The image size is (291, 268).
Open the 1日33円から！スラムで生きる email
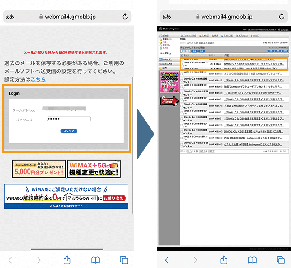tap(252, 93)
